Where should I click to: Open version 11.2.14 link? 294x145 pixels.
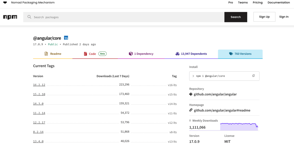39,113
